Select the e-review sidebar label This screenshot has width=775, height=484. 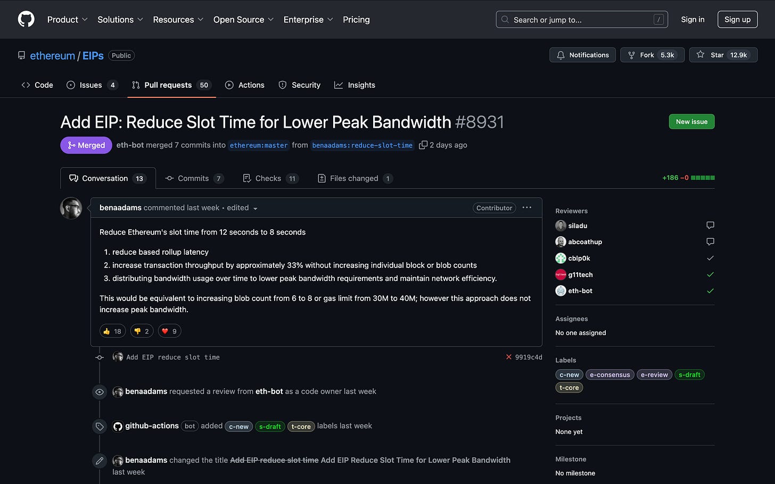(654, 375)
